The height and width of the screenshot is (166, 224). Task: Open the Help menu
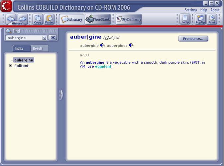point(204,10)
